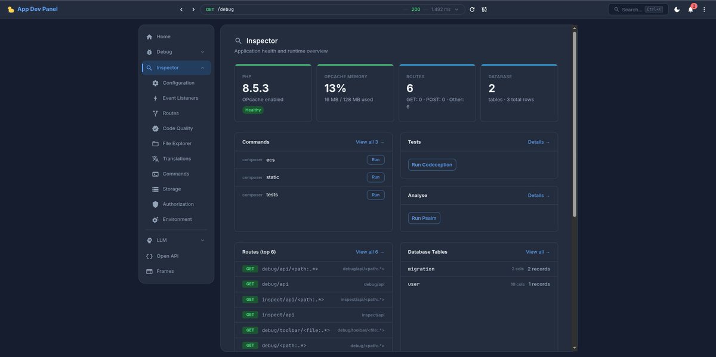Expand the LLM section chevron
Screen dimensions: 716x357
pyautogui.click(x=202, y=240)
